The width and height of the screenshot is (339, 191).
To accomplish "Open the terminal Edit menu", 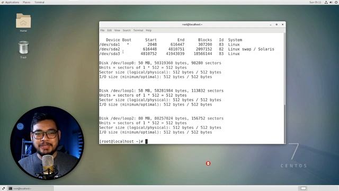I will pyautogui.click(x=110, y=30).
